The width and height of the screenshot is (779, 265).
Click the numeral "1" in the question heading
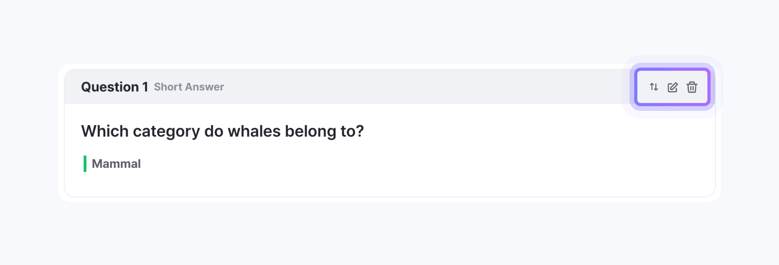pos(145,87)
